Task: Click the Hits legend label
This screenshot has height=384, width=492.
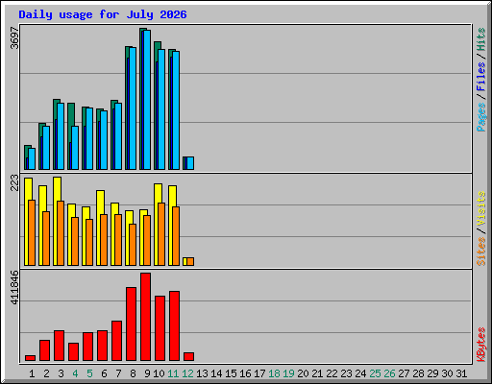Action: 480,39
